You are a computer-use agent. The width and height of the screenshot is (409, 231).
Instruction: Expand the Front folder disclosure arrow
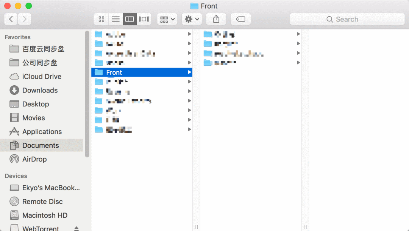(x=189, y=72)
